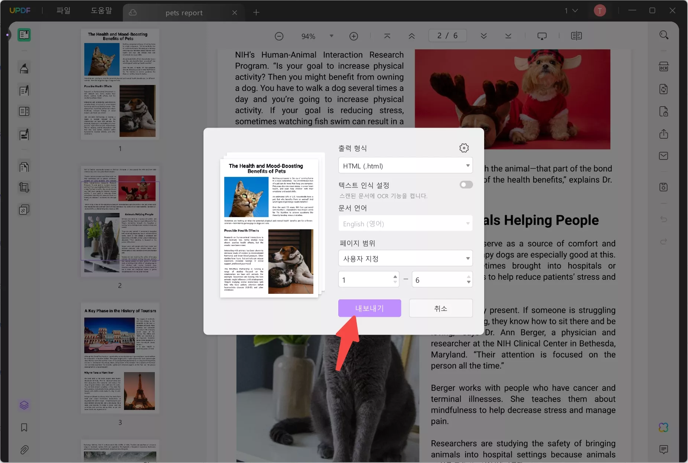The height and width of the screenshot is (463, 688).
Task: Click the Send by email icon
Action: pyautogui.click(x=664, y=156)
